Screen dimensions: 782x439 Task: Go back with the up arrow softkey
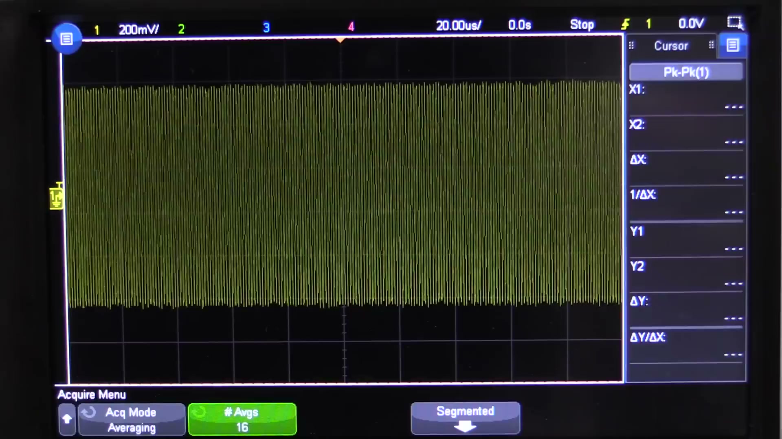coord(67,419)
